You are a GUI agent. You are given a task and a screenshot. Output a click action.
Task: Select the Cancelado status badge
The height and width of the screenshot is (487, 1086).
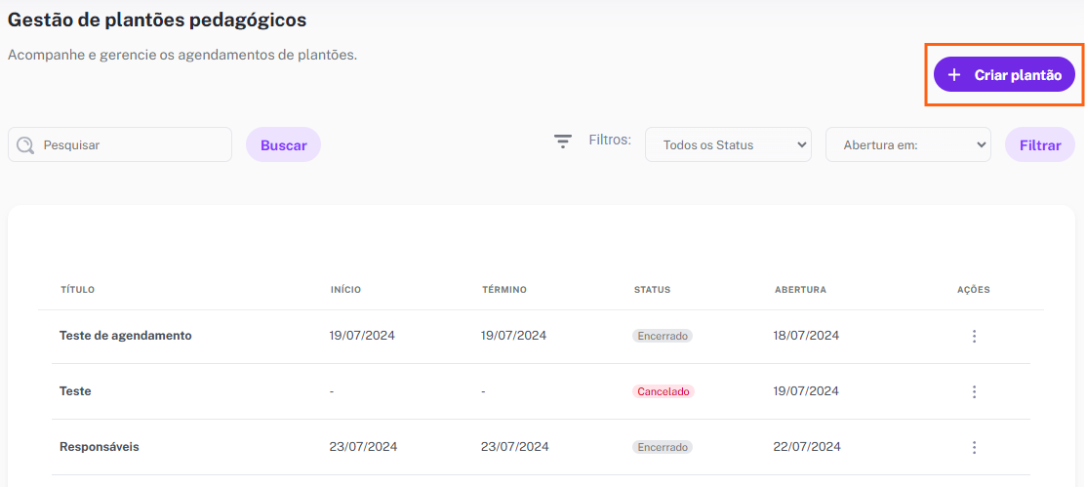pos(663,391)
